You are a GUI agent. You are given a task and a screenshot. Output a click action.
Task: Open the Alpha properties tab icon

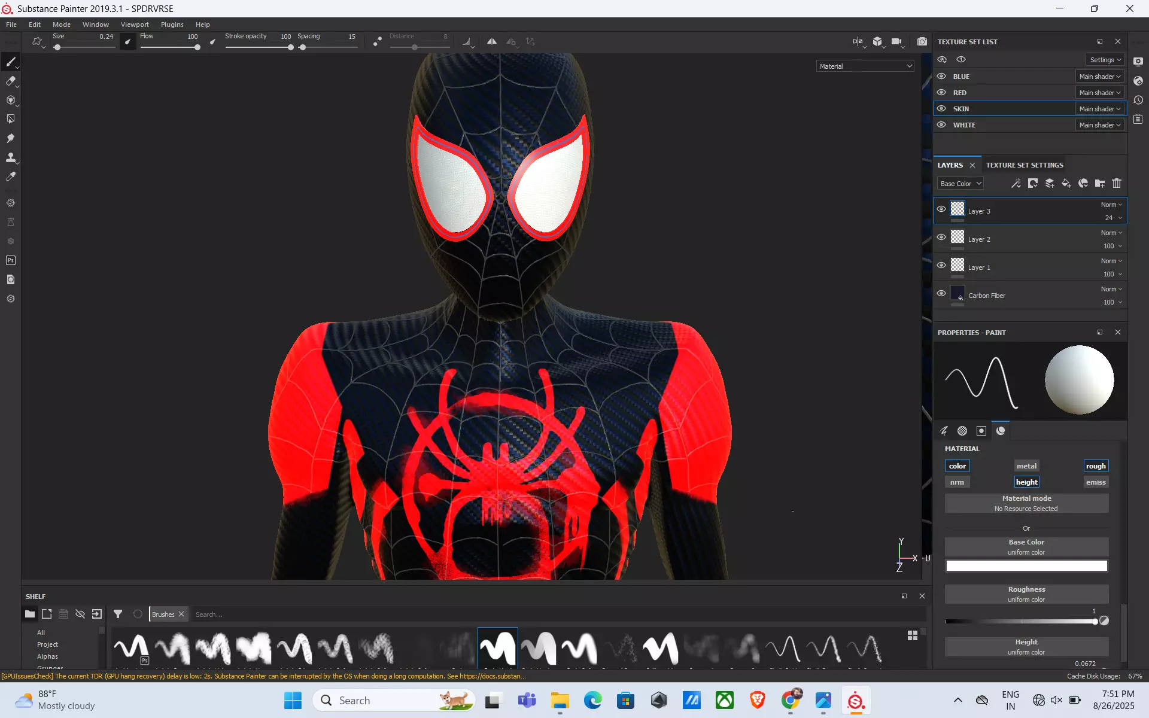[962, 431]
